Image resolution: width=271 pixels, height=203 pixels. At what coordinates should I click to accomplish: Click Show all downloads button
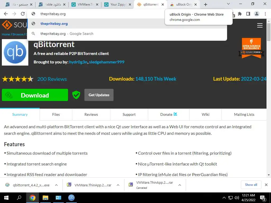coord(251,185)
